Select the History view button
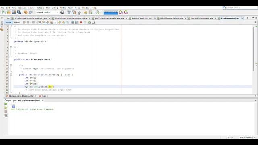258x145 pixels. point(17,23)
